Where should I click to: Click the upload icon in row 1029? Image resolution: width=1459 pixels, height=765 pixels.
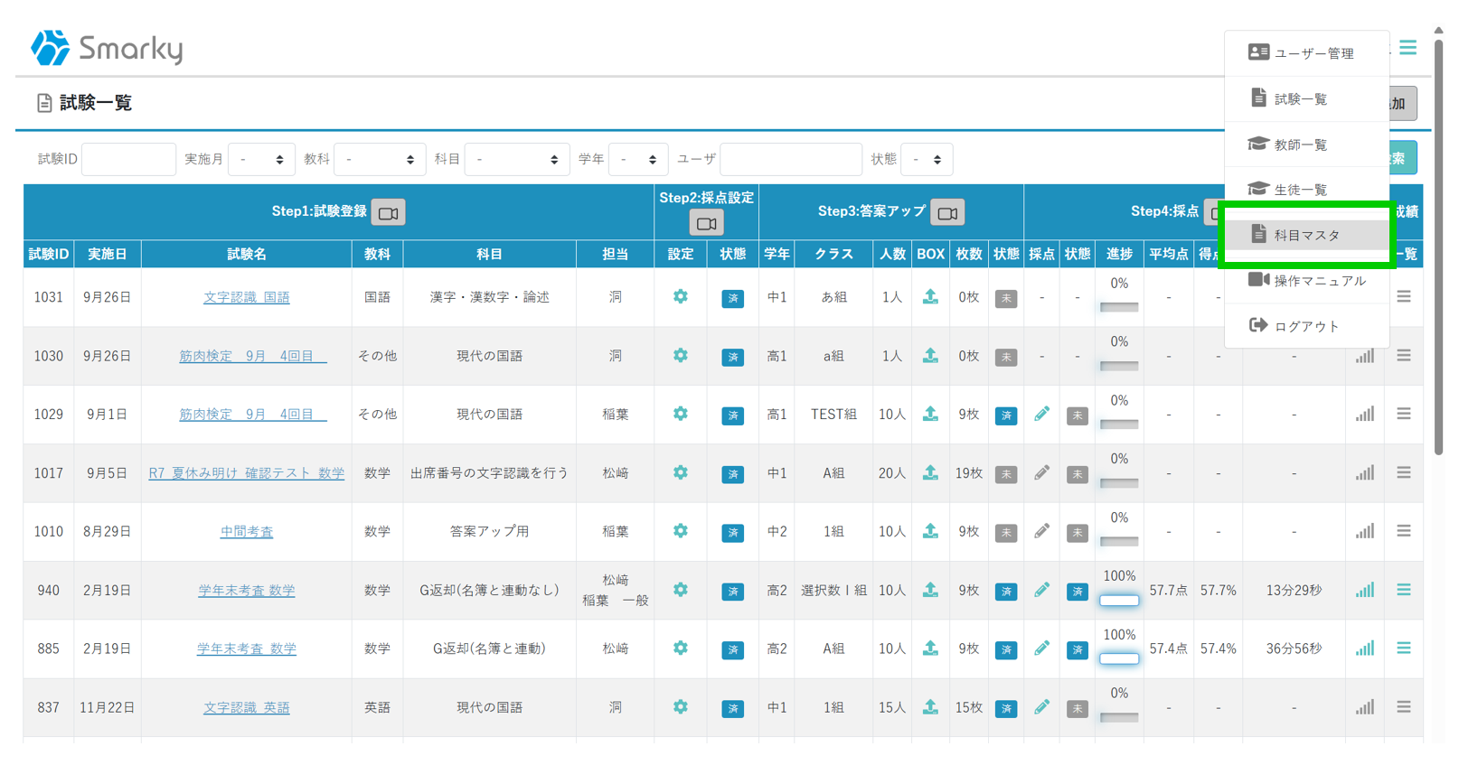pyautogui.click(x=930, y=414)
